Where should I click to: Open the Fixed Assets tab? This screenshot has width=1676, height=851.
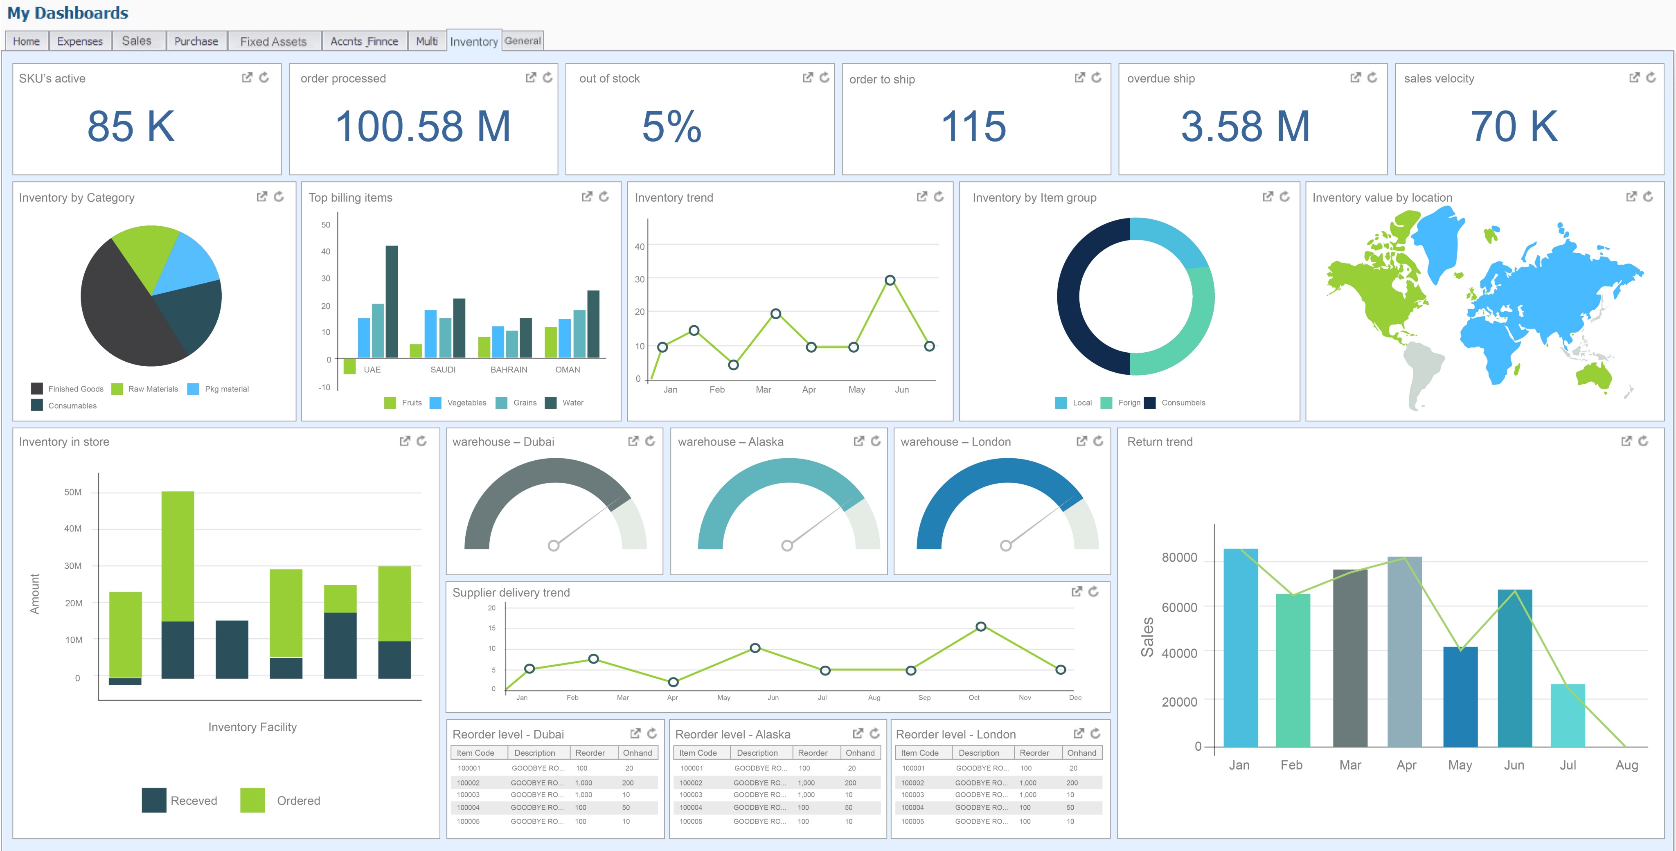[x=273, y=41]
